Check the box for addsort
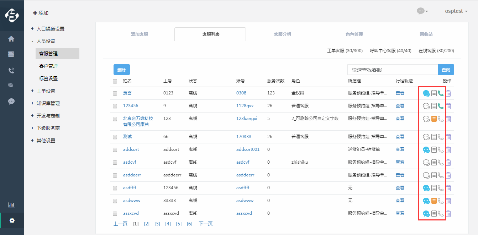 [115, 150]
